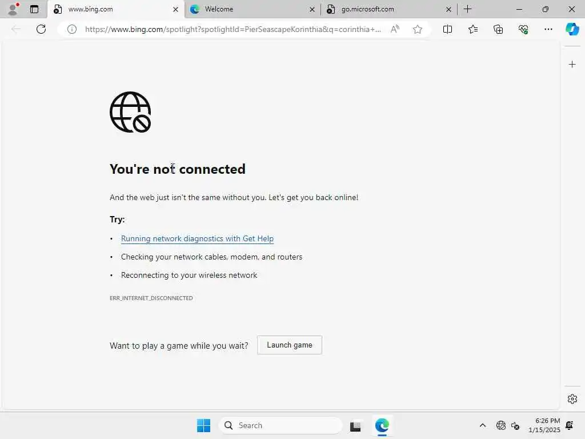Open the profile avatar menu
This screenshot has height=439, width=585.
click(13, 9)
